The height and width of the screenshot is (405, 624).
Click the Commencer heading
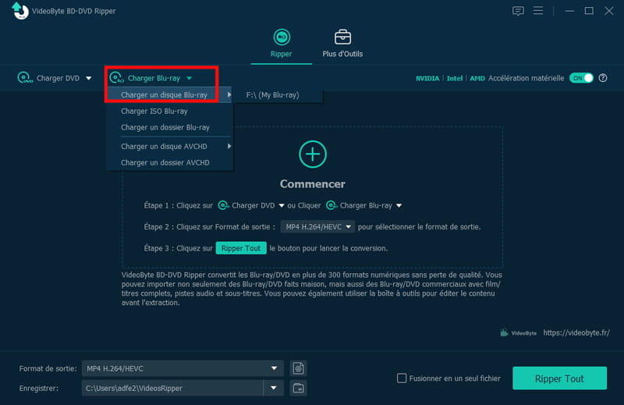coord(313,184)
